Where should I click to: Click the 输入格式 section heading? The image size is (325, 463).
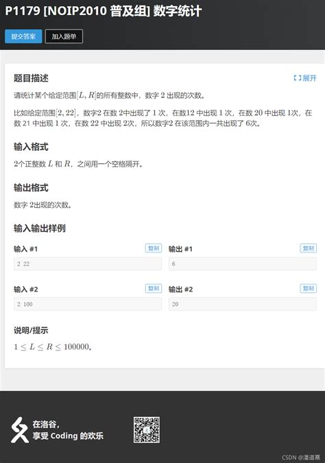tap(31, 147)
